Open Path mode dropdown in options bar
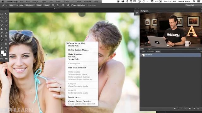202x113 pixels. [x=13, y=5]
